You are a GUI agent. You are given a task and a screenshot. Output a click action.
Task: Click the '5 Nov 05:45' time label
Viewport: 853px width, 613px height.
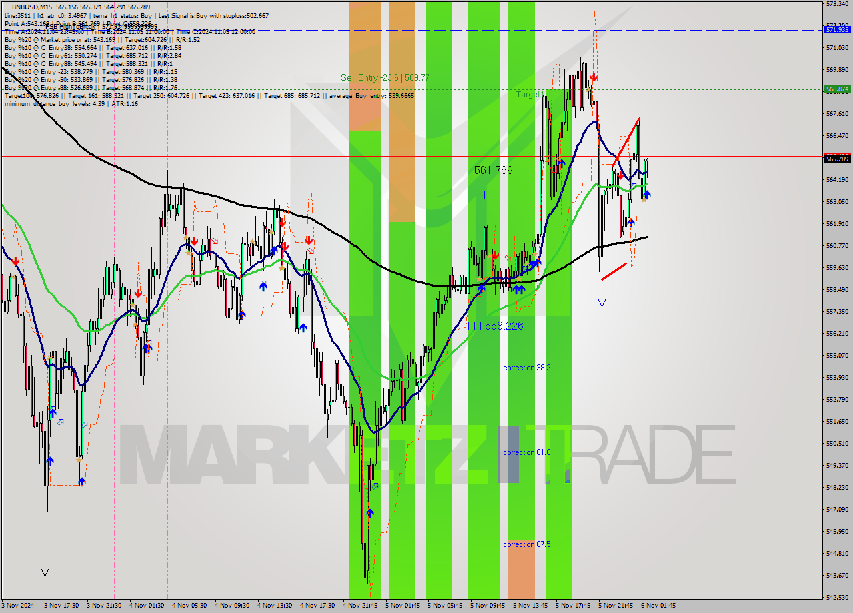click(445, 606)
